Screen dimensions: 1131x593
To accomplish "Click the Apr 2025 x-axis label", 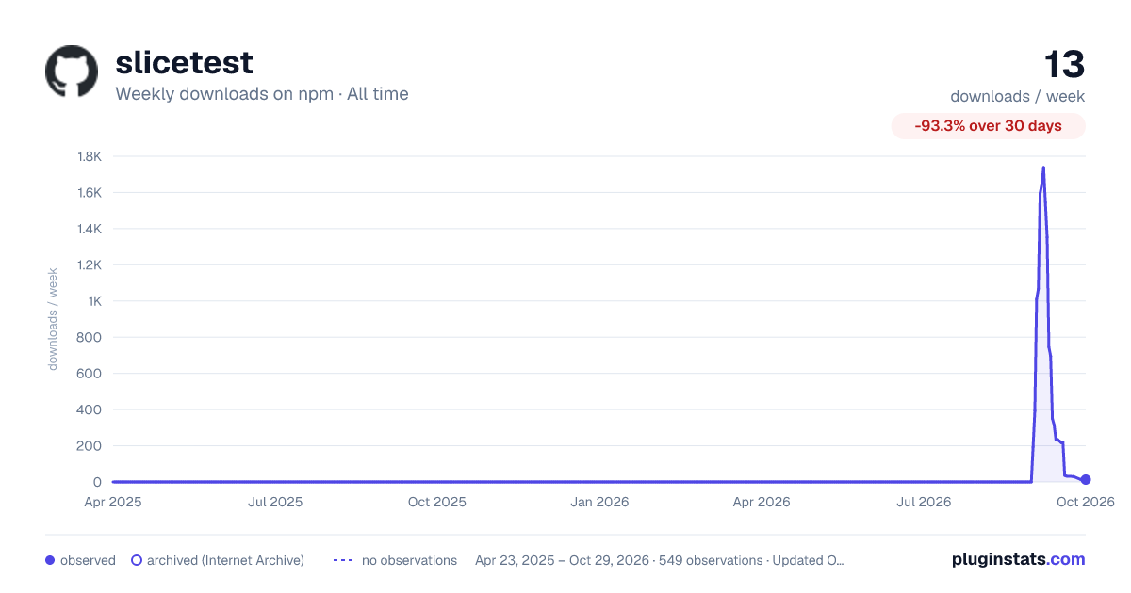I will coord(113,502).
